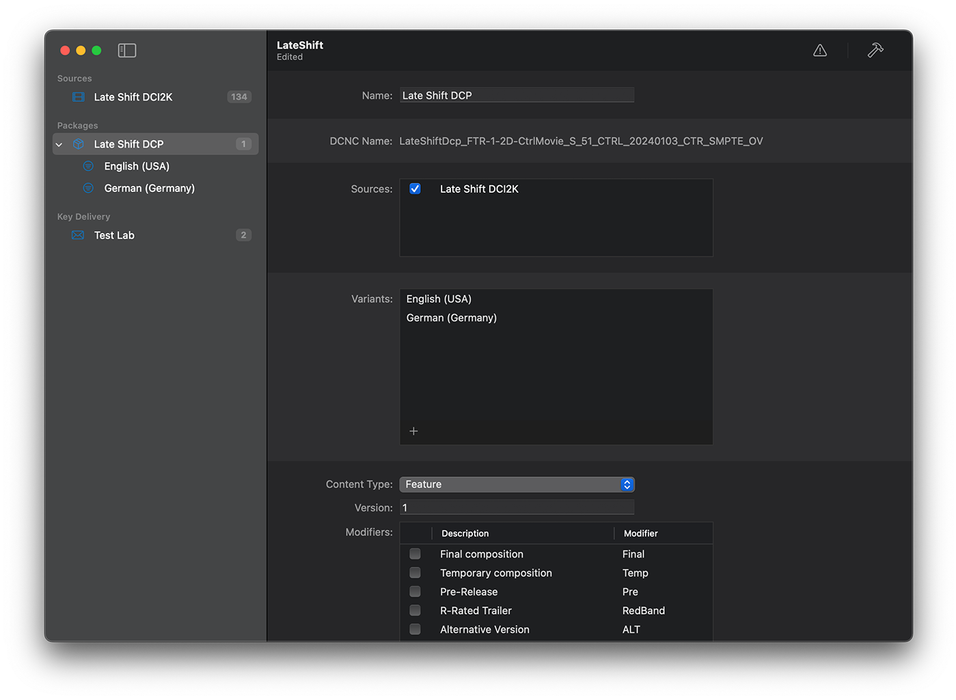Viewport: 956px width, 700px height.
Task: Tick the R-Rated Trailer modifier
Action: coord(415,610)
